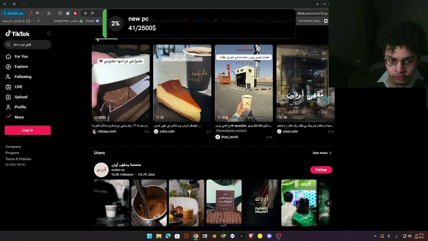Click the red hand ad-blocker extension
Image resolution: width=428 pixels, height=241 pixels.
tap(75, 13)
